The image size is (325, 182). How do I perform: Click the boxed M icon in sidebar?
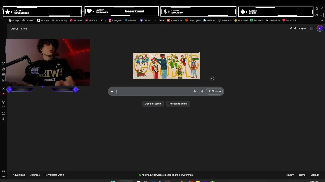[3, 80]
